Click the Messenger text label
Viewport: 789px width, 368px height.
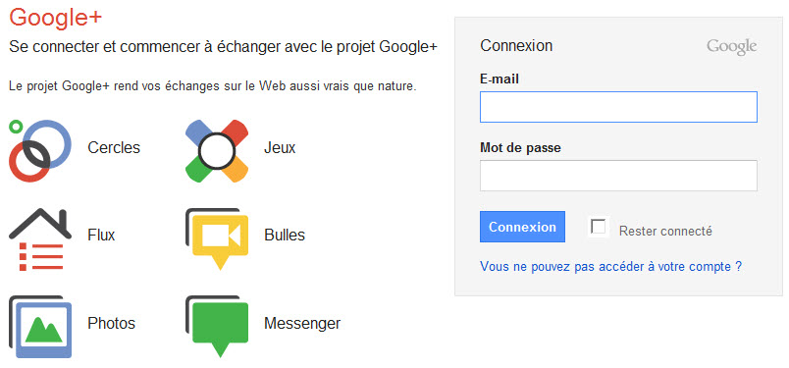[x=302, y=323]
